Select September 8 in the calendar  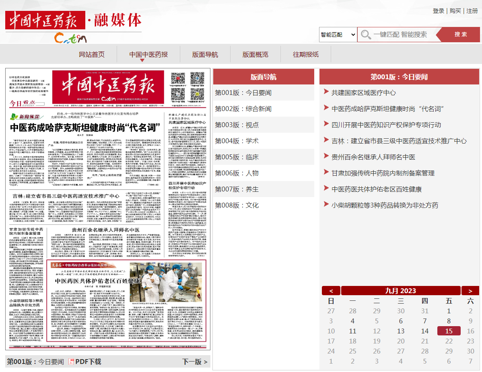click(449, 321)
